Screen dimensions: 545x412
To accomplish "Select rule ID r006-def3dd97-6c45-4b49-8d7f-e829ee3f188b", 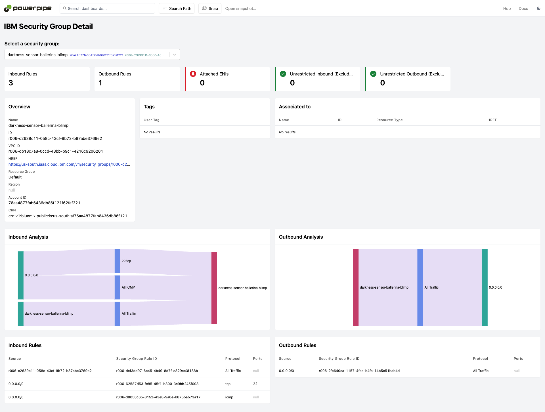I will pyautogui.click(x=157, y=371).
